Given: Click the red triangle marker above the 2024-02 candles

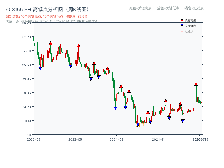Looking at the screenshot, I should [121, 87].
